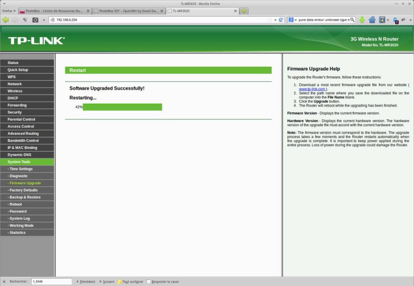Open the Statistics page
The height and width of the screenshot is (286, 414).
[27, 233]
